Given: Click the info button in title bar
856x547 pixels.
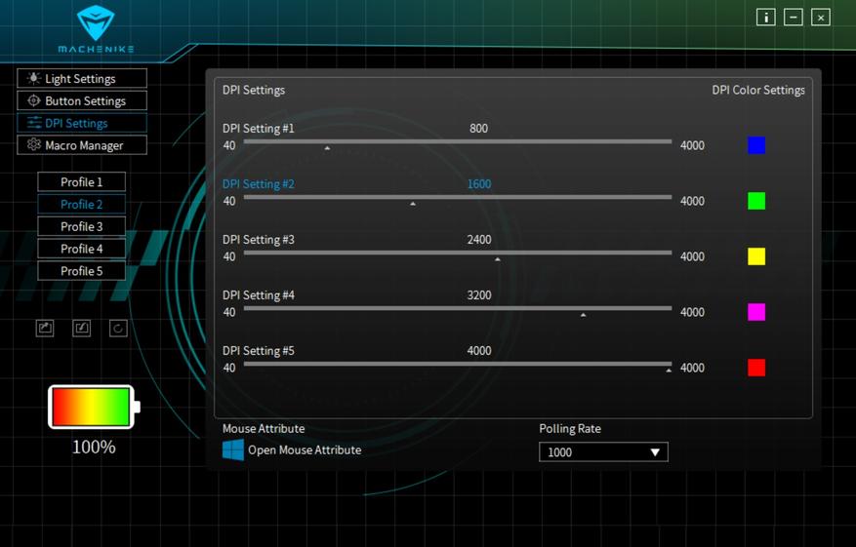Looking at the screenshot, I should click(766, 18).
